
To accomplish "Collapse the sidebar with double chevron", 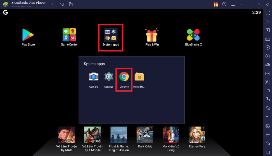I will pyautogui.click(x=268, y=4).
